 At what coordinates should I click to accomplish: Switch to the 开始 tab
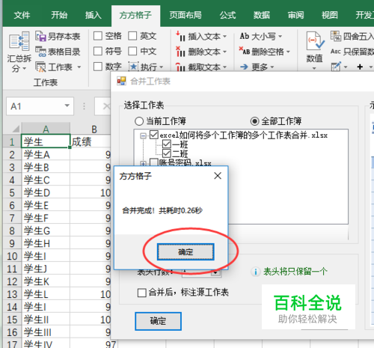[59, 15]
